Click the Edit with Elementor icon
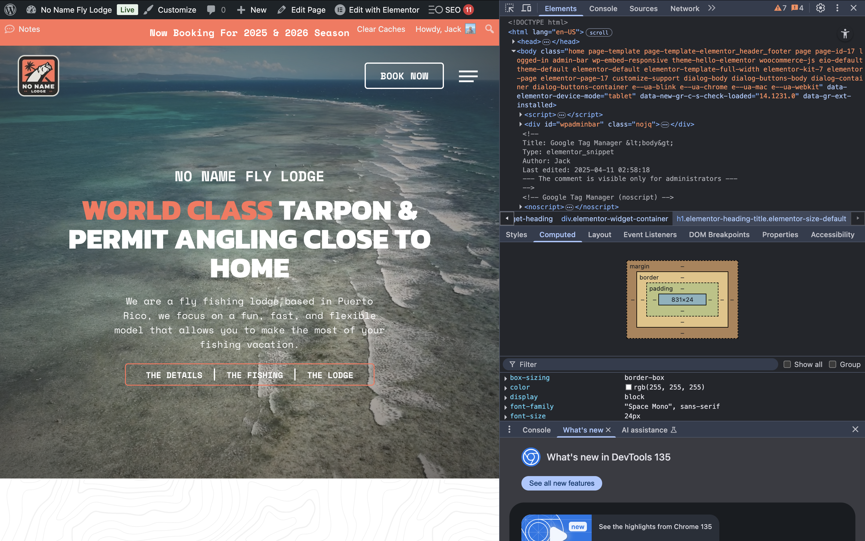Viewport: 865px width, 541px height. pyautogui.click(x=340, y=10)
